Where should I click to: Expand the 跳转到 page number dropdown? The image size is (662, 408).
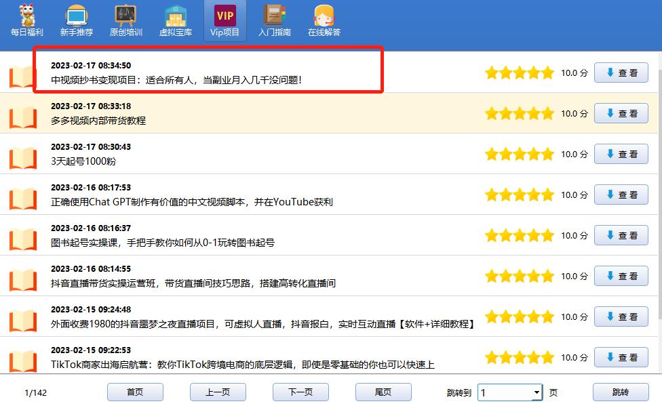(537, 392)
